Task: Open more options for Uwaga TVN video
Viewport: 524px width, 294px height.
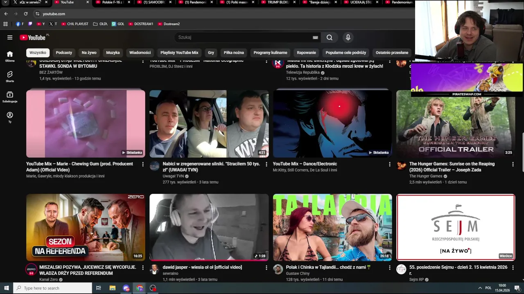Action: [266, 164]
